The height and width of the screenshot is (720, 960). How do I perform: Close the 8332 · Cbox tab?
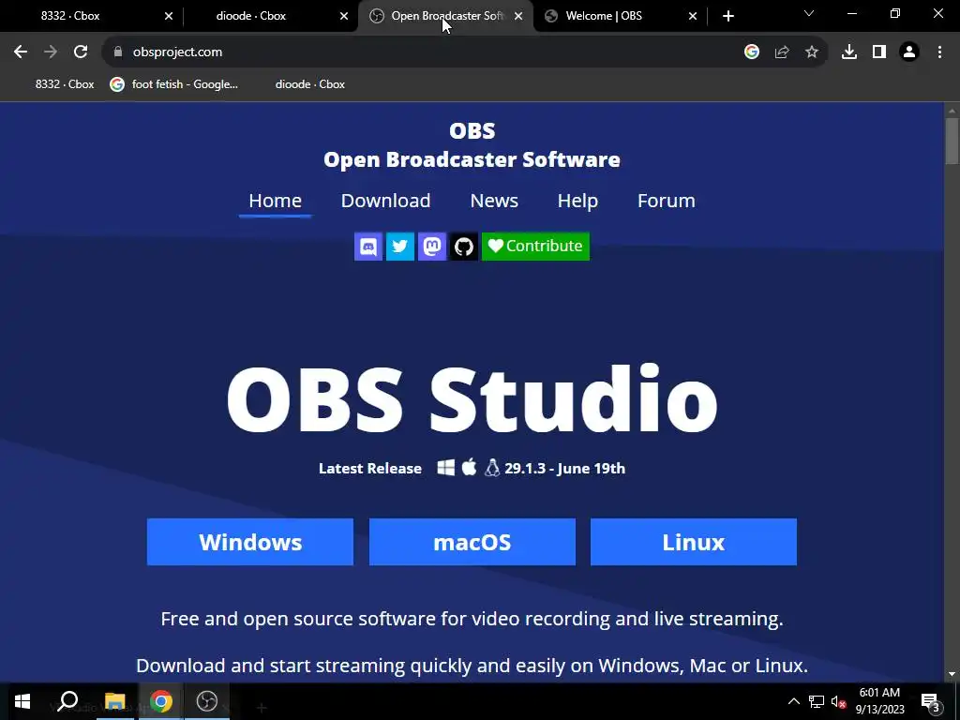(169, 16)
